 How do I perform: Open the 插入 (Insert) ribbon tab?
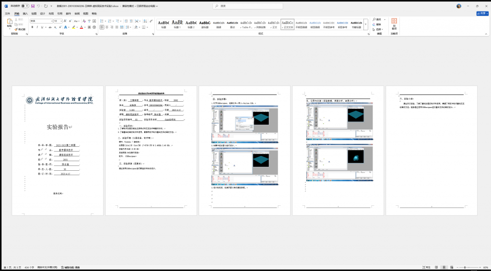[x=25, y=14]
